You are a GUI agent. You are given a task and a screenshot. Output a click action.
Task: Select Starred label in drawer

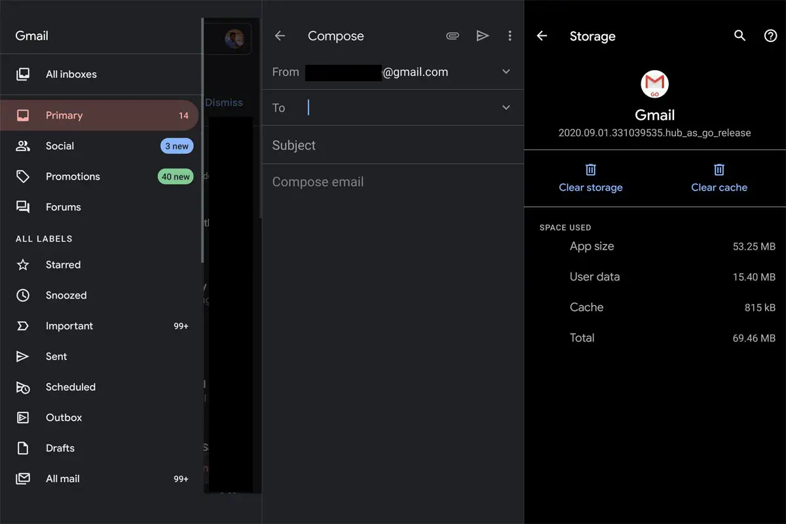[63, 265]
